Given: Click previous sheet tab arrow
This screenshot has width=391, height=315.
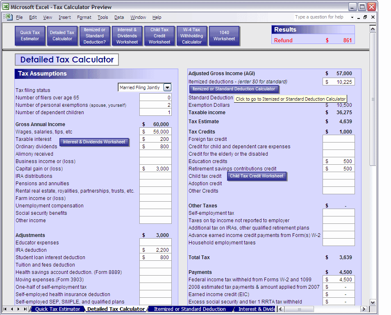Looking at the screenshot, I should click(x=12, y=309).
